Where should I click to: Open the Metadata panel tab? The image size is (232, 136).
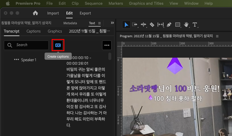coord(70,23)
